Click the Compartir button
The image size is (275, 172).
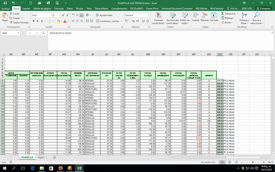(263, 9)
